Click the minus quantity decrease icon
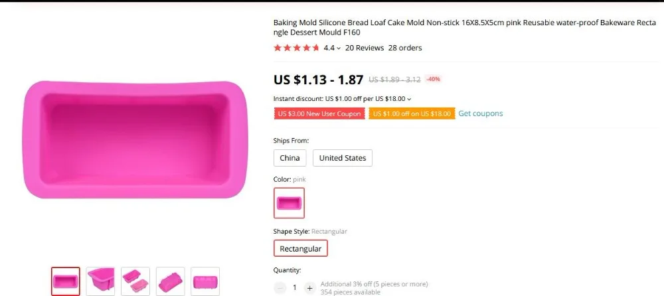 point(280,288)
